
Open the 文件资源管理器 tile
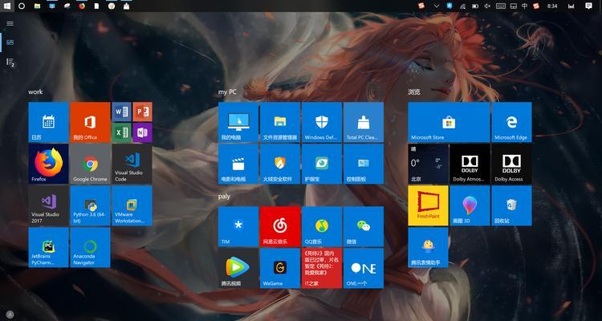tap(280, 122)
